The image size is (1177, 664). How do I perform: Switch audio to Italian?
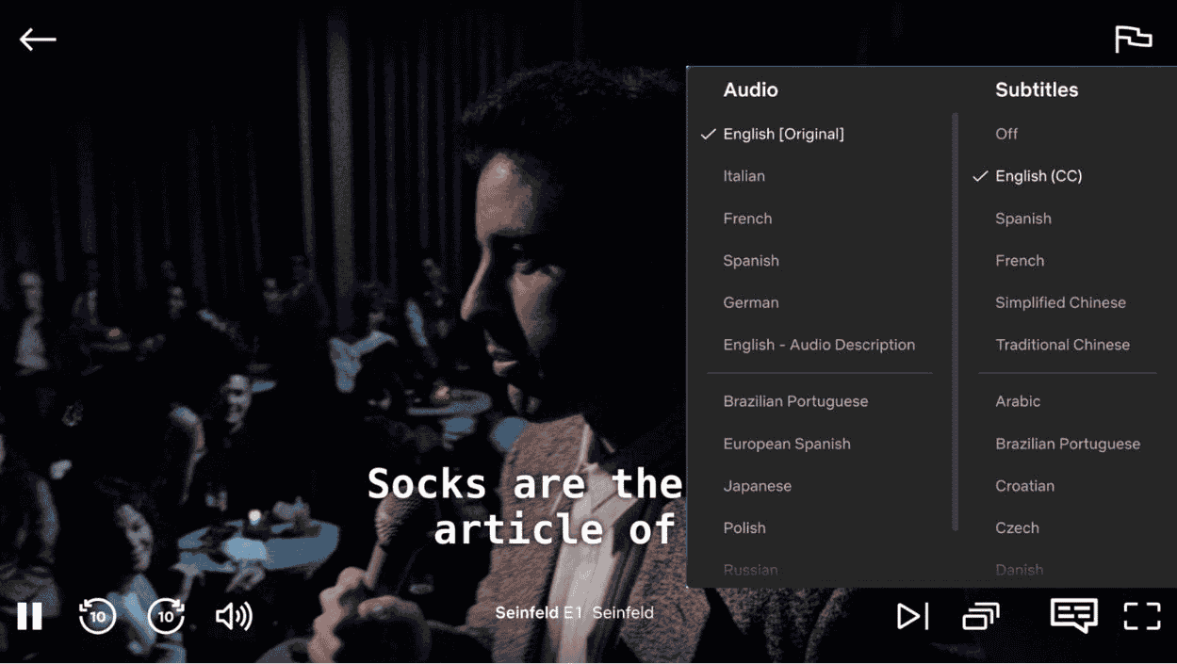744,176
